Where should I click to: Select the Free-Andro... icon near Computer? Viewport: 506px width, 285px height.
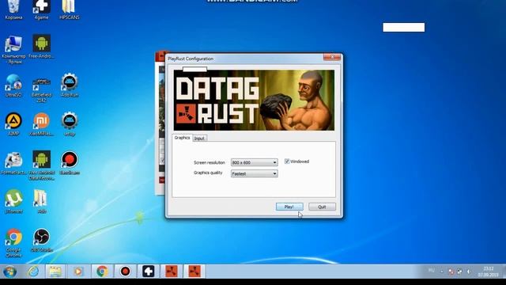coord(41,47)
